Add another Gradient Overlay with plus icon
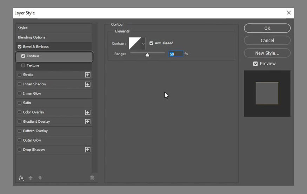 [88, 122]
